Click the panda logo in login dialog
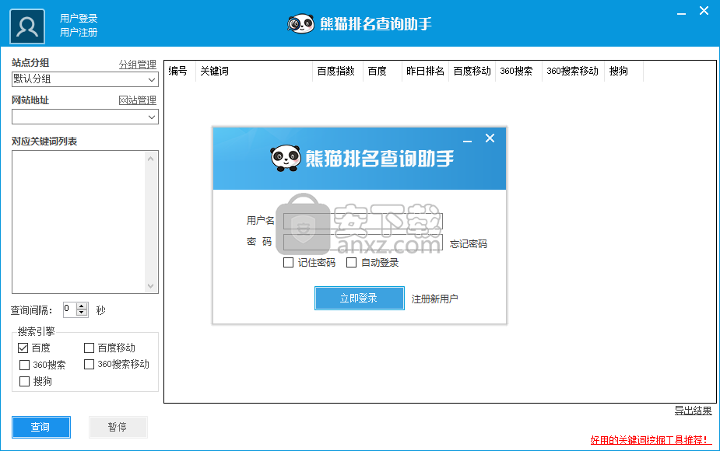Viewport: 720px width, 451px height. point(286,159)
